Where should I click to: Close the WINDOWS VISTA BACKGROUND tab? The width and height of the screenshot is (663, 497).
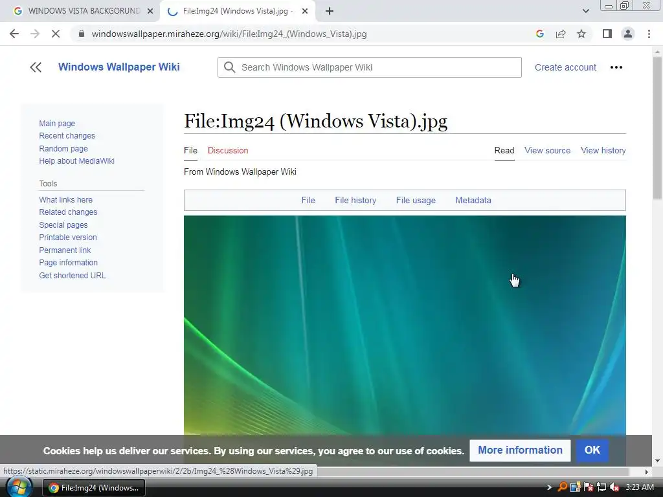point(150,12)
